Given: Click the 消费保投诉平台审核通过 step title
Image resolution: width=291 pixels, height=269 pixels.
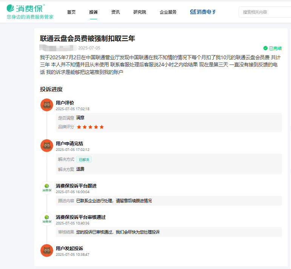Looking at the screenshot, I should pos(81,217).
